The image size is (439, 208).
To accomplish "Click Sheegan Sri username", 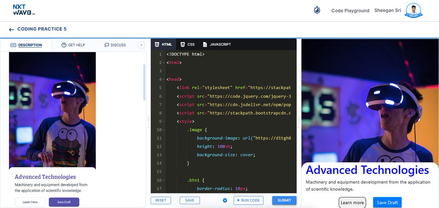I will (x=387, y=10).
